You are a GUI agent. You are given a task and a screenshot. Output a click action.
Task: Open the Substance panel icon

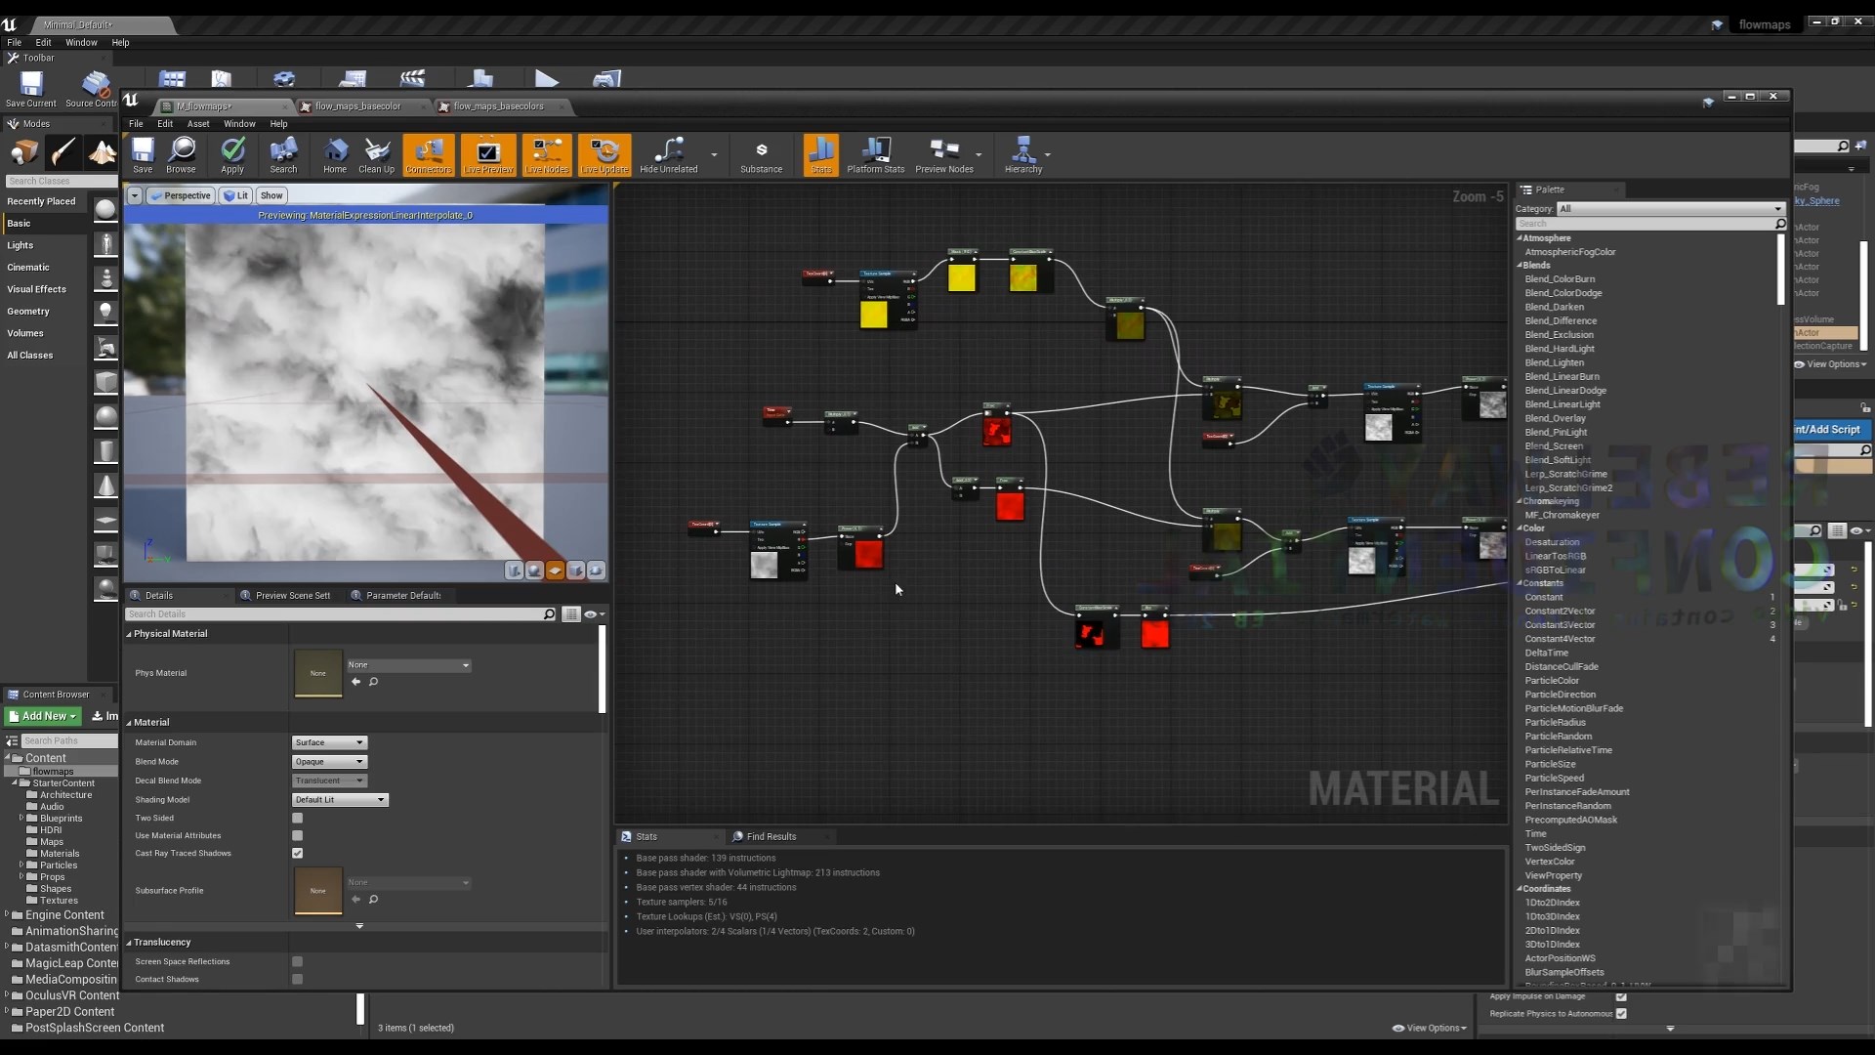pos(761,155)
